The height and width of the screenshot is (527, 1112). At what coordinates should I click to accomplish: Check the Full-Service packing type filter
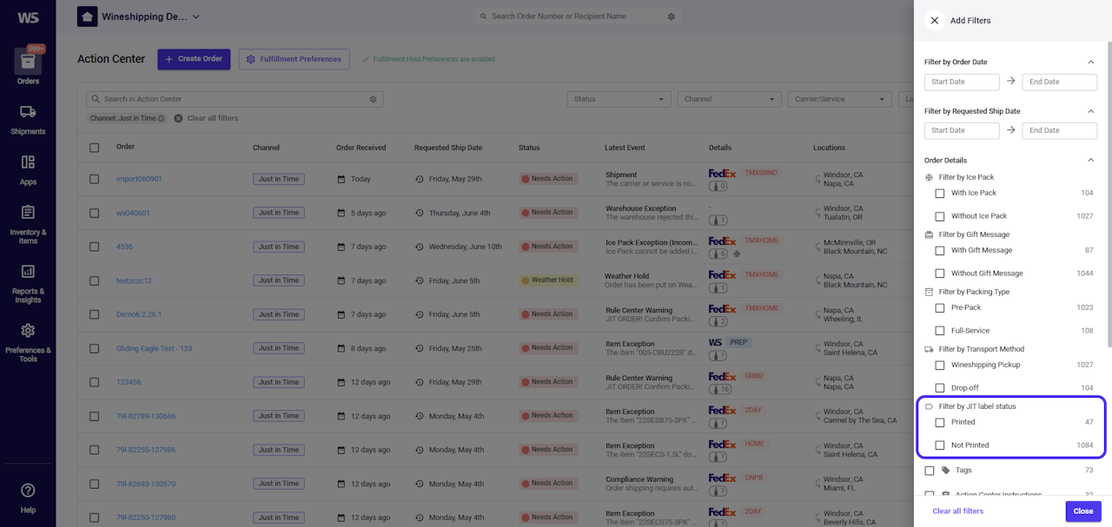pos(939,331)
